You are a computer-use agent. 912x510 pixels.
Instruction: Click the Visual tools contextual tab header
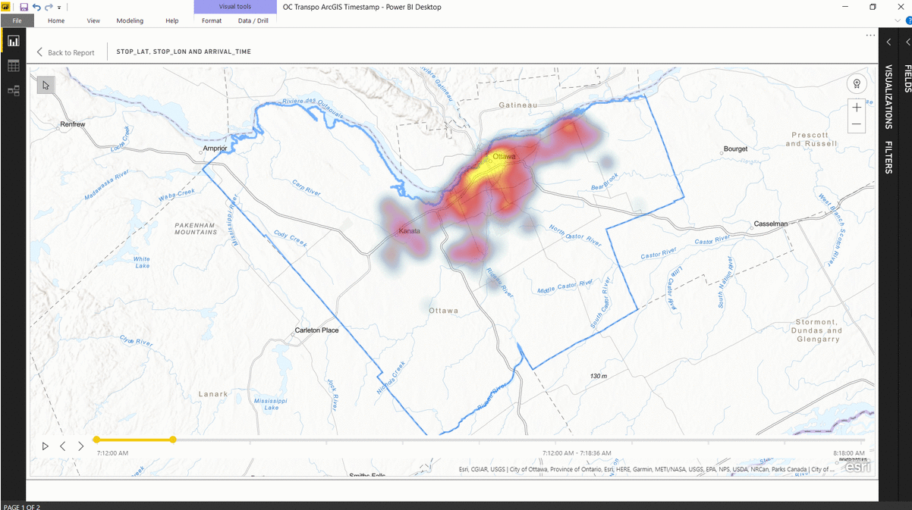[x=235, y=7]
